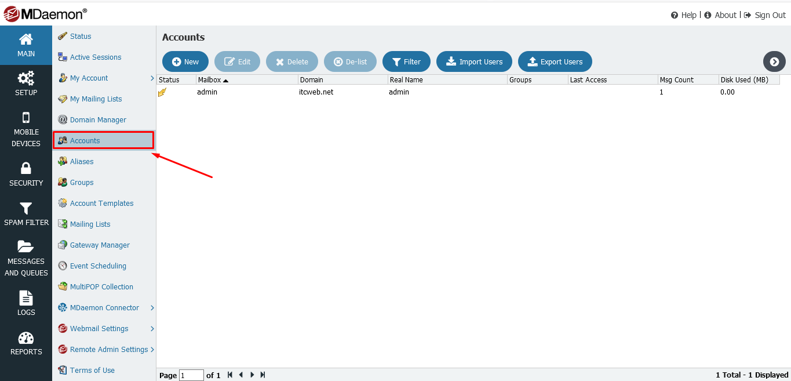Expand the Remote Admin Settings chevron

152,349
